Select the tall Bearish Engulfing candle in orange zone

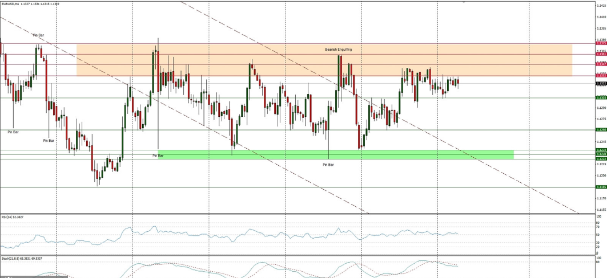[x=340, y=71]
